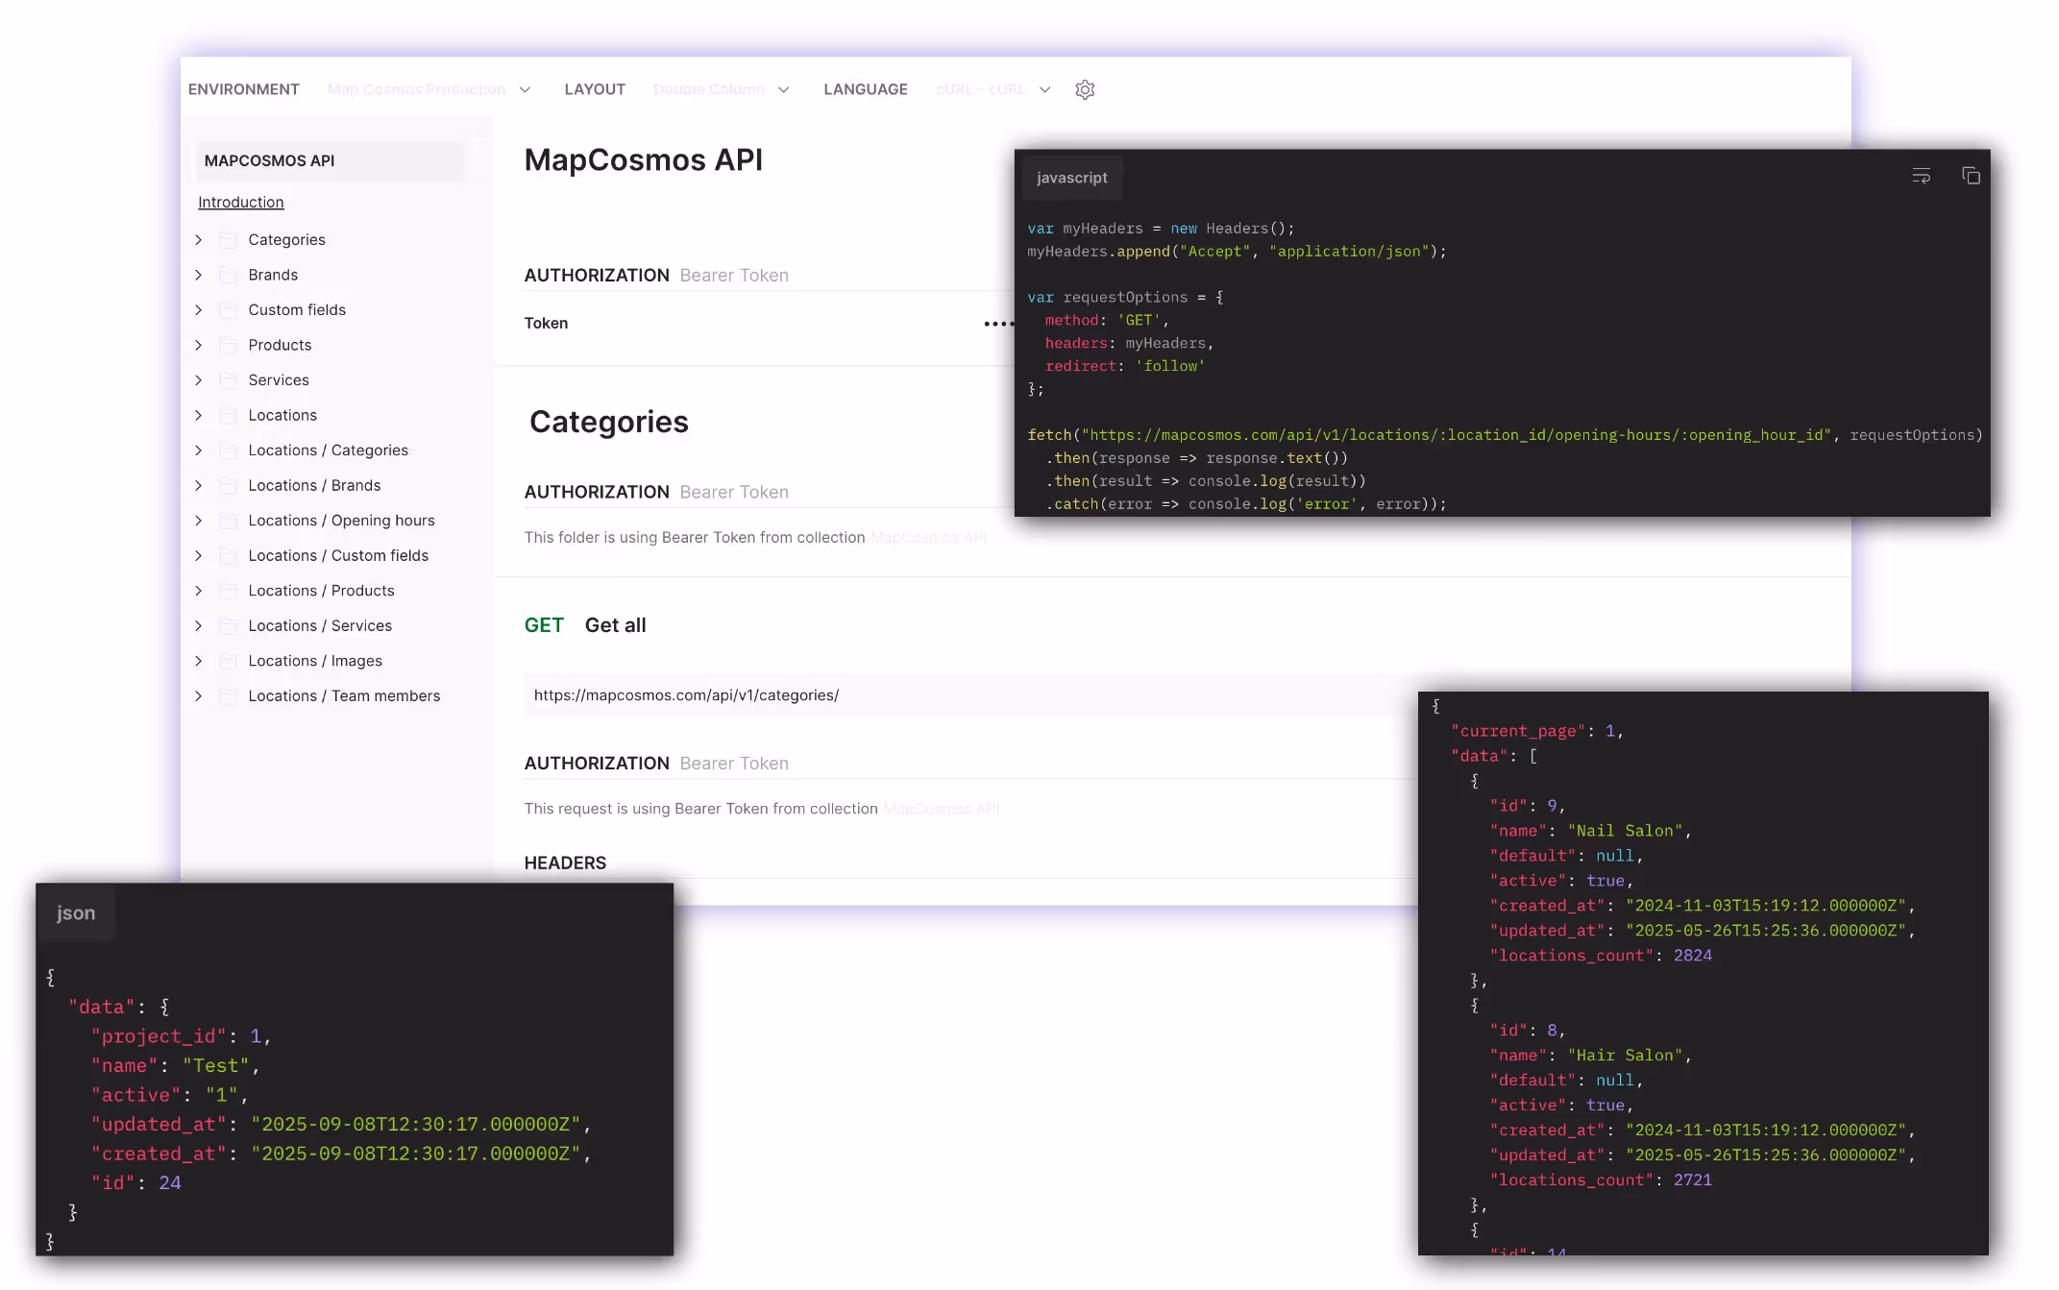This screenshot has width=2059, height=1290.
Task: Open the Environment dropdown
Action: [429, 89]
